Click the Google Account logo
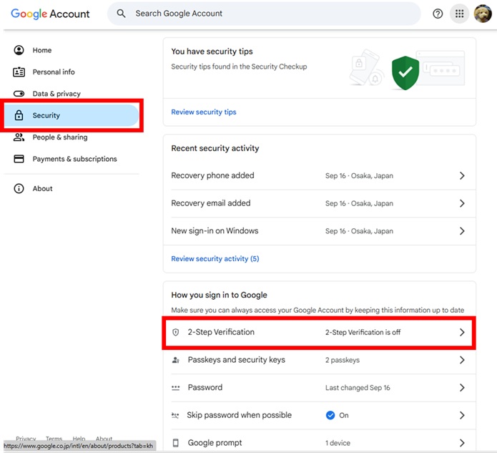497x453 pixels. pos(50,14)
